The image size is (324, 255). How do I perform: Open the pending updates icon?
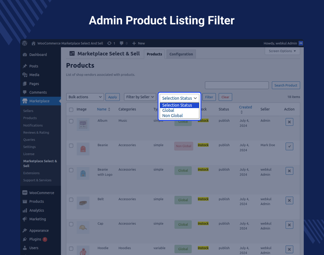109,43
